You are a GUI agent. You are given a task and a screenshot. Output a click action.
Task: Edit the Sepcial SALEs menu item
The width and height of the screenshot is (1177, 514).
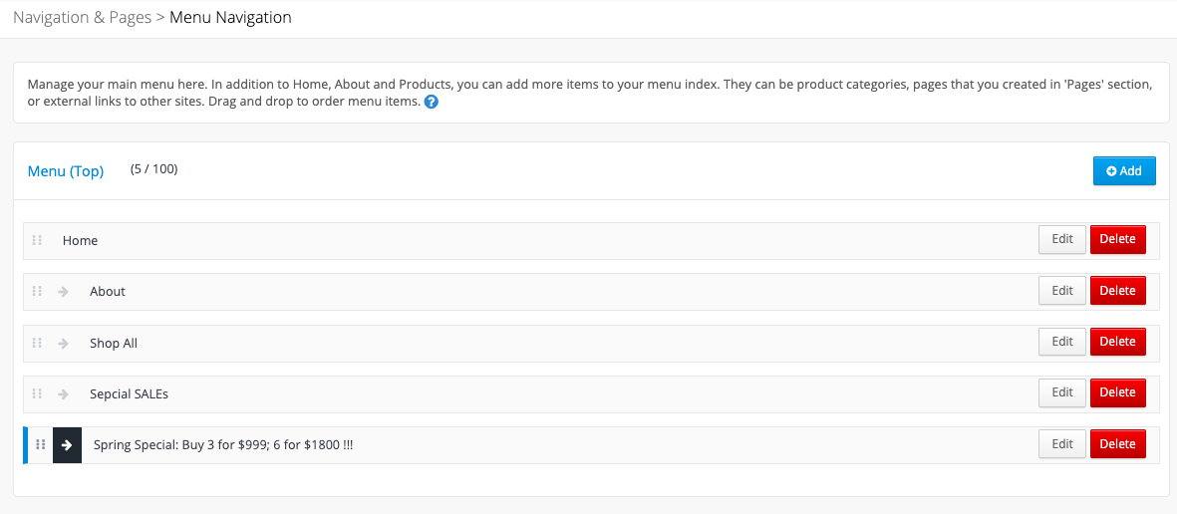[1062, 392]
